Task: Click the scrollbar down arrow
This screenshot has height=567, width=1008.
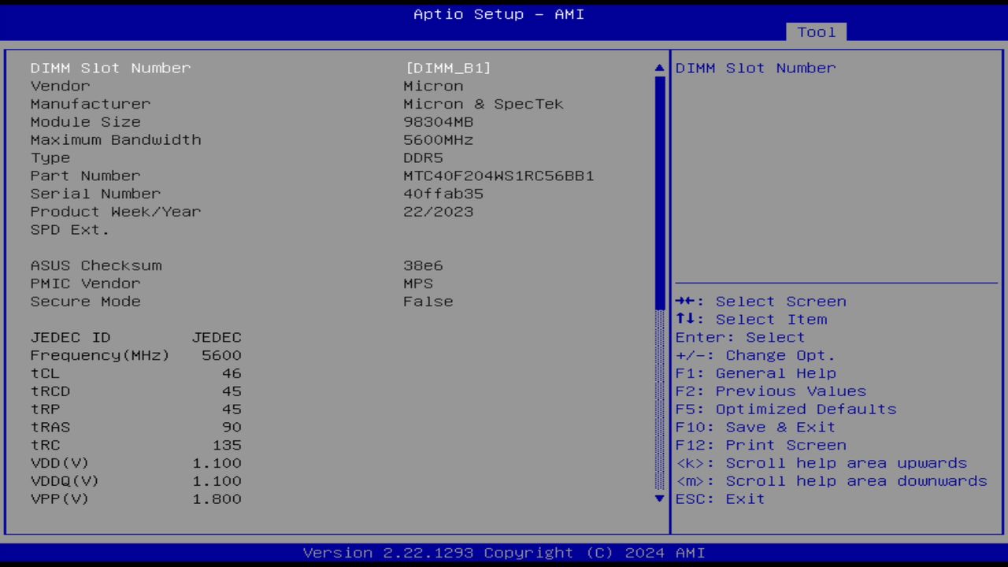Action: (660, 498)
